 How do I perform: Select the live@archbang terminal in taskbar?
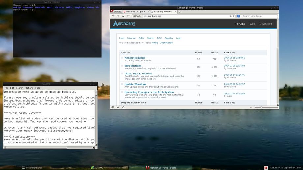(x=33, y=168)
